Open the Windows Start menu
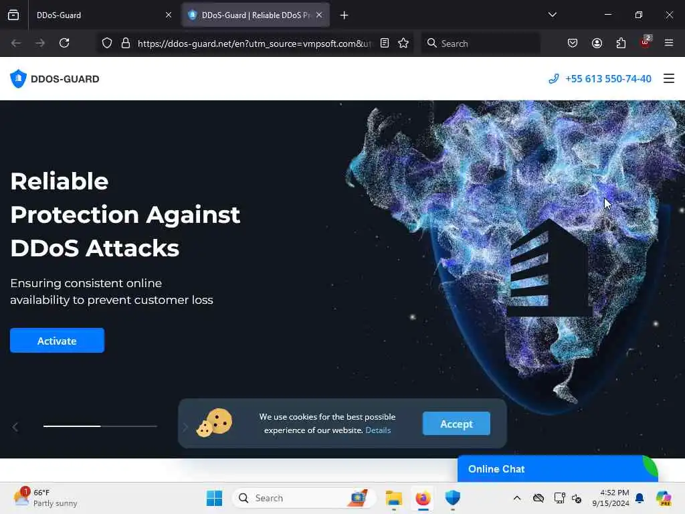The image size is (685, 514). pyautogui.click(x=214, y=498)
